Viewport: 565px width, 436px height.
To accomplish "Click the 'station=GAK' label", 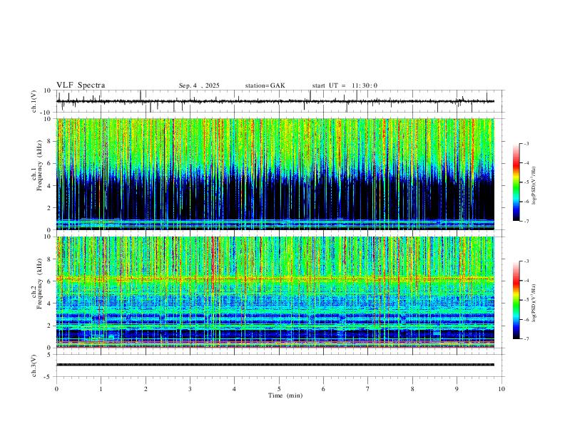I will (265, 85).
